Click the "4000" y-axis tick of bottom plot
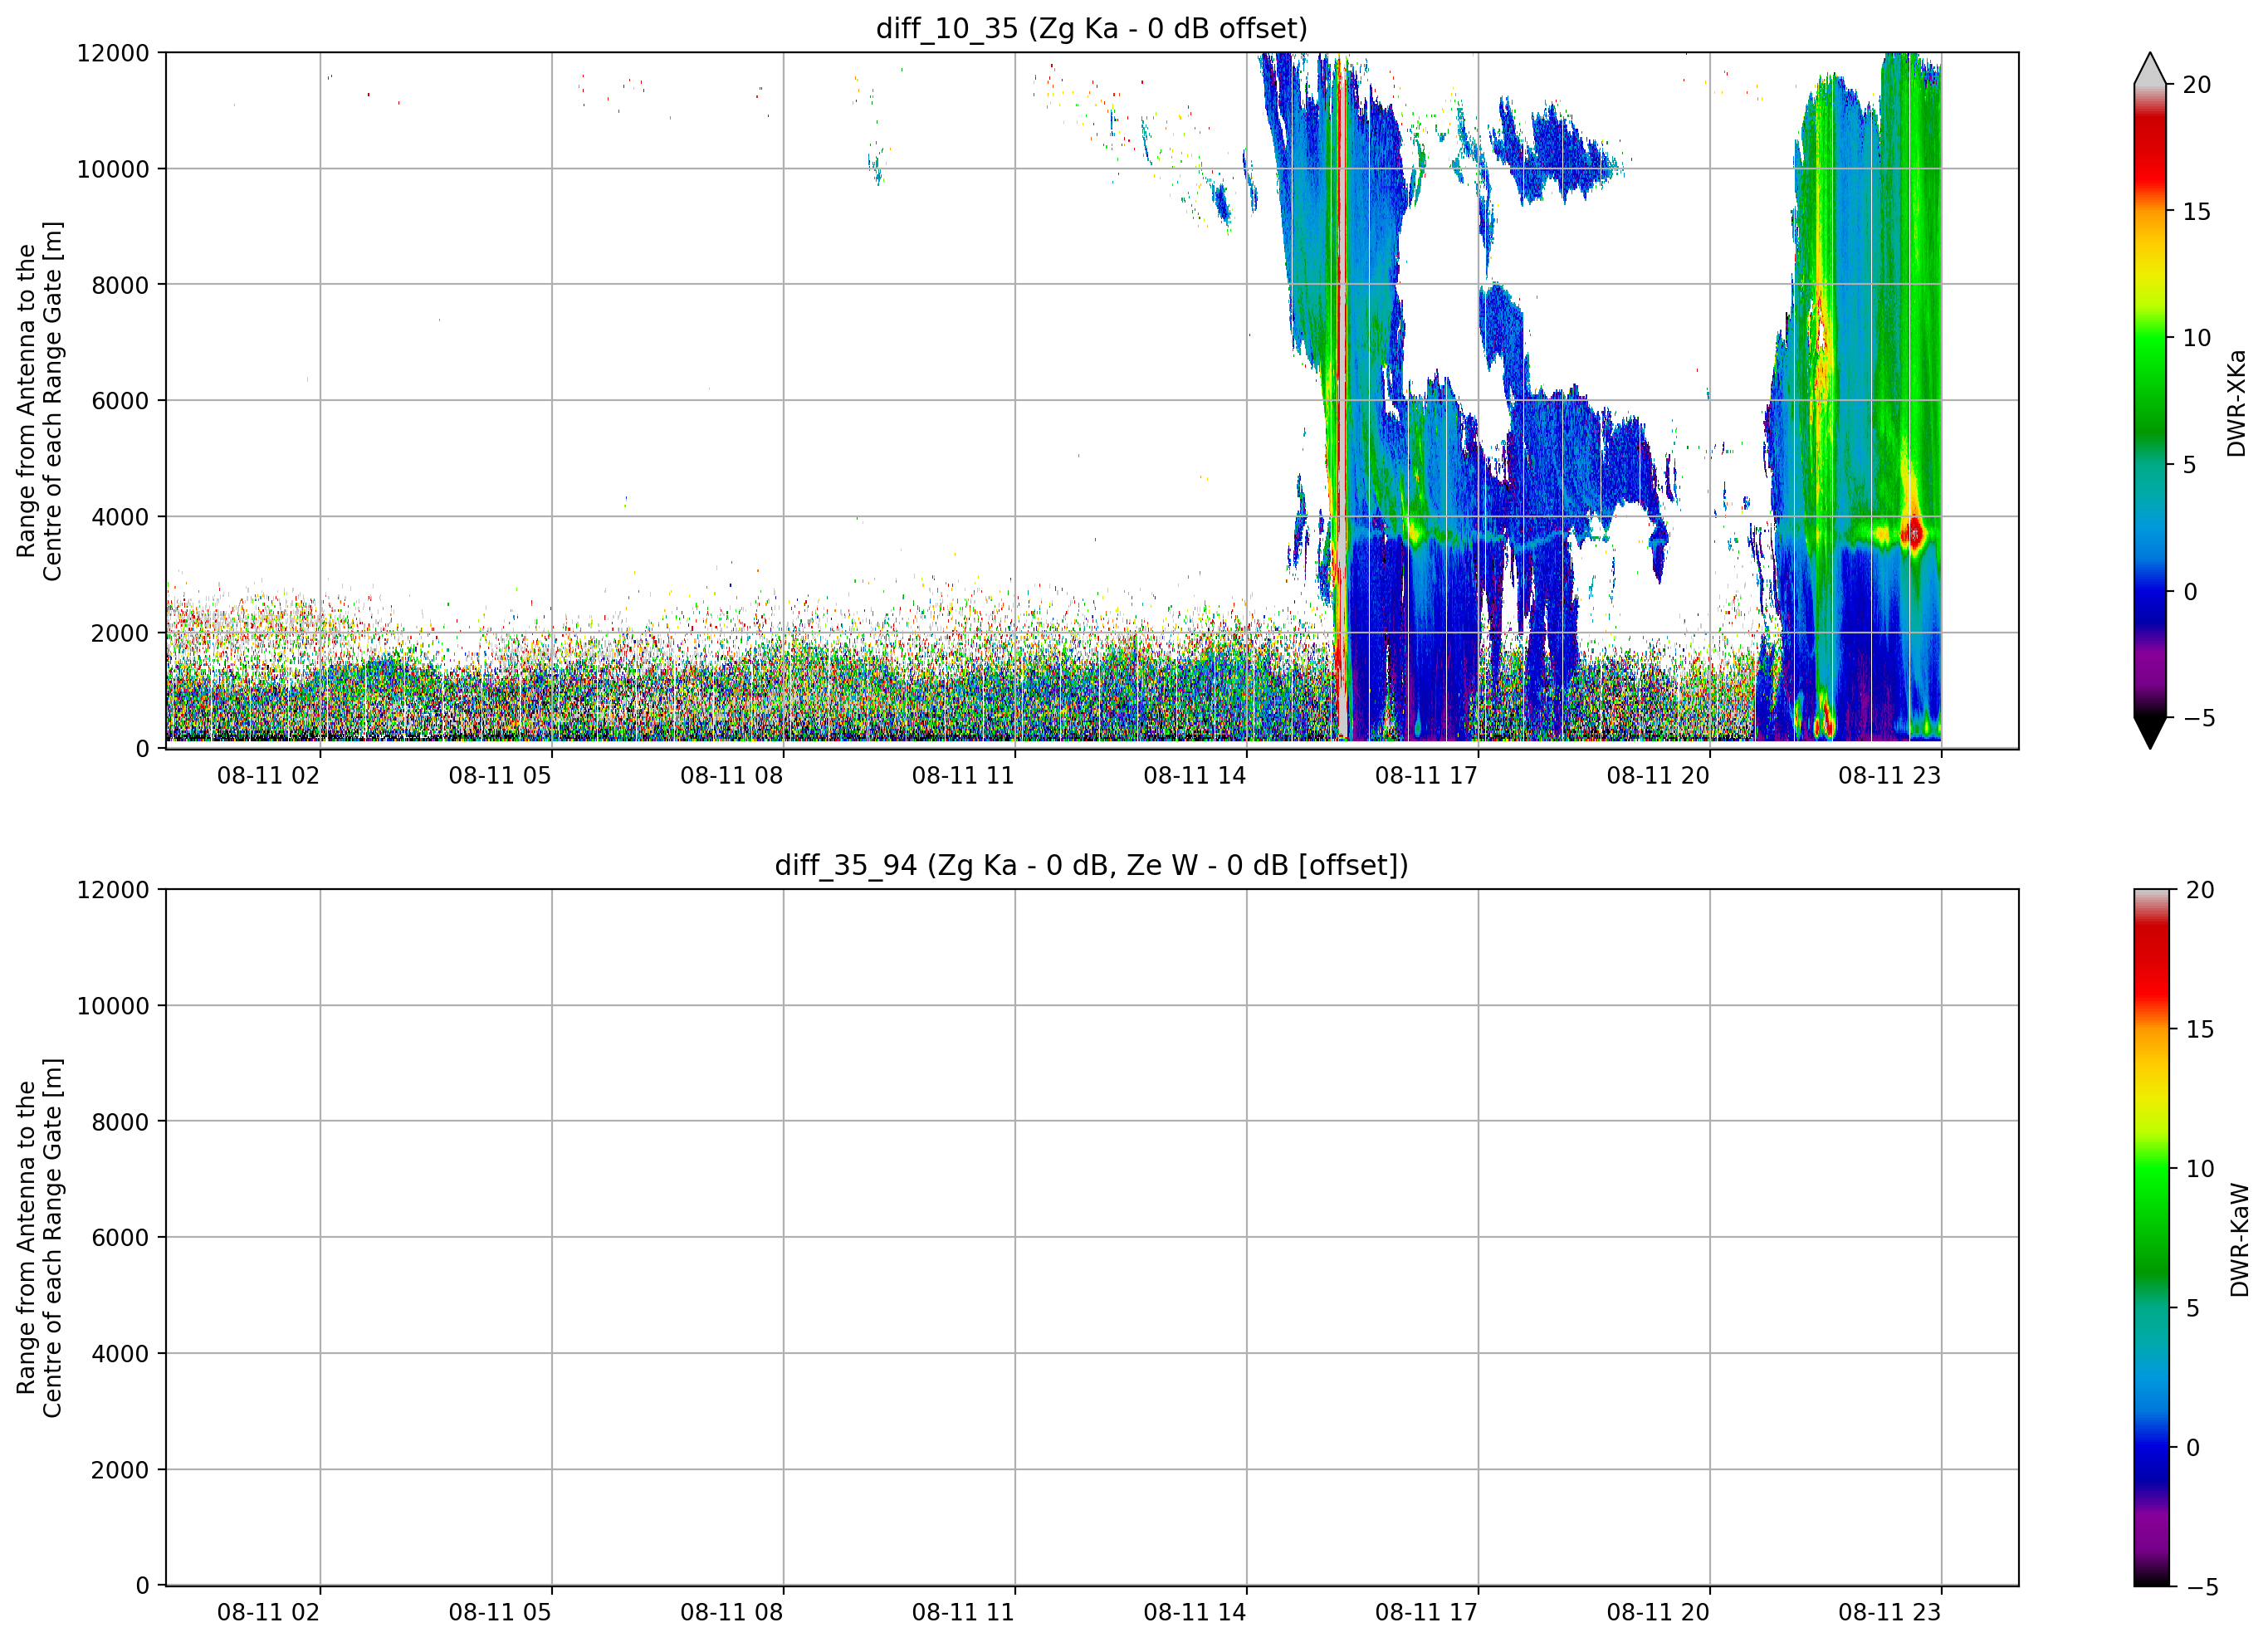This screenshot has width=2268, height=1642. (120, 1354)
